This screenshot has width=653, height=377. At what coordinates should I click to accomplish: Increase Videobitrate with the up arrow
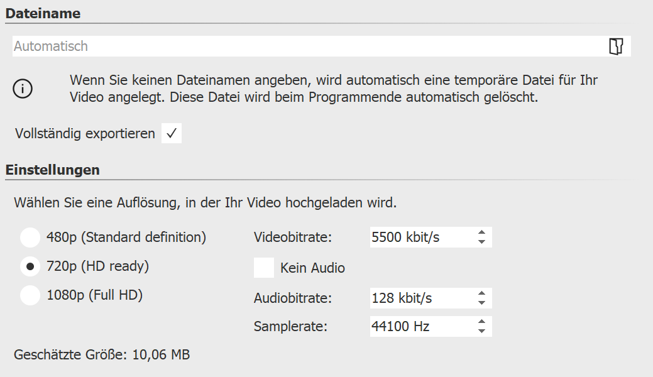click(x=481, y=233)
